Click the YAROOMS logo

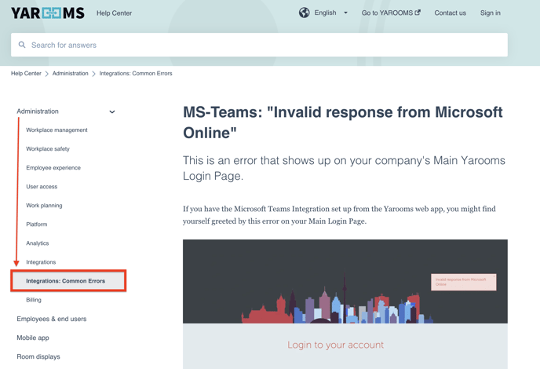click(x=48, y=13)
